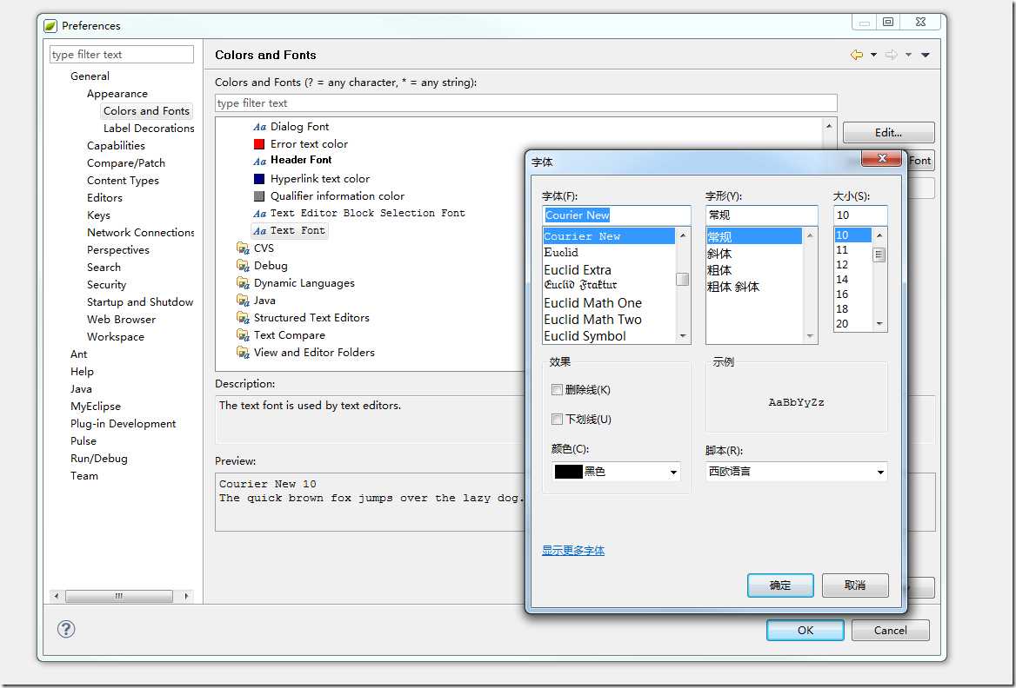Choose font size 16 in list
Viewport: 1016px width, 688px height.
842,294
